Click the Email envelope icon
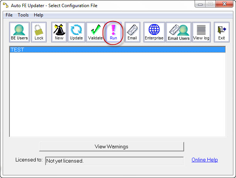 (x=132, y=32)
